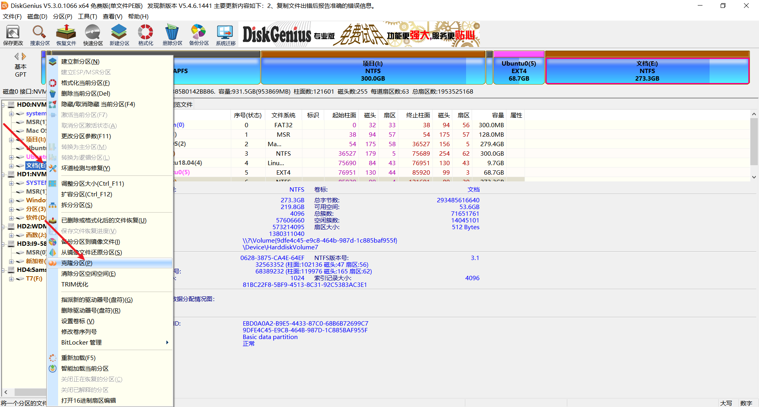Expand the T7(F:) tree node
Image resolution: width=759 pixels, height=407 pixels.
point(11,279)
